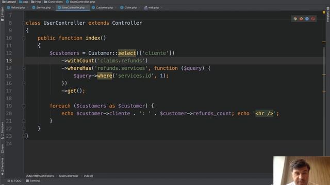Open the Structure tool window
The width and height of the screenshot is (330, 185).
[x=2, y=131]
